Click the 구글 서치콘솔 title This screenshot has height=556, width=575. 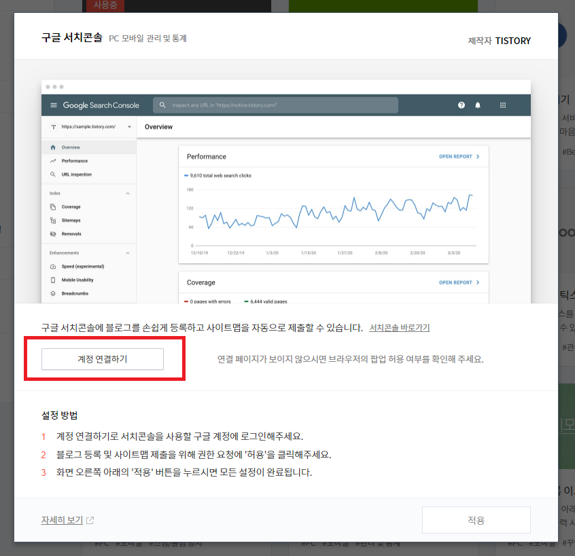pos(72,38)
